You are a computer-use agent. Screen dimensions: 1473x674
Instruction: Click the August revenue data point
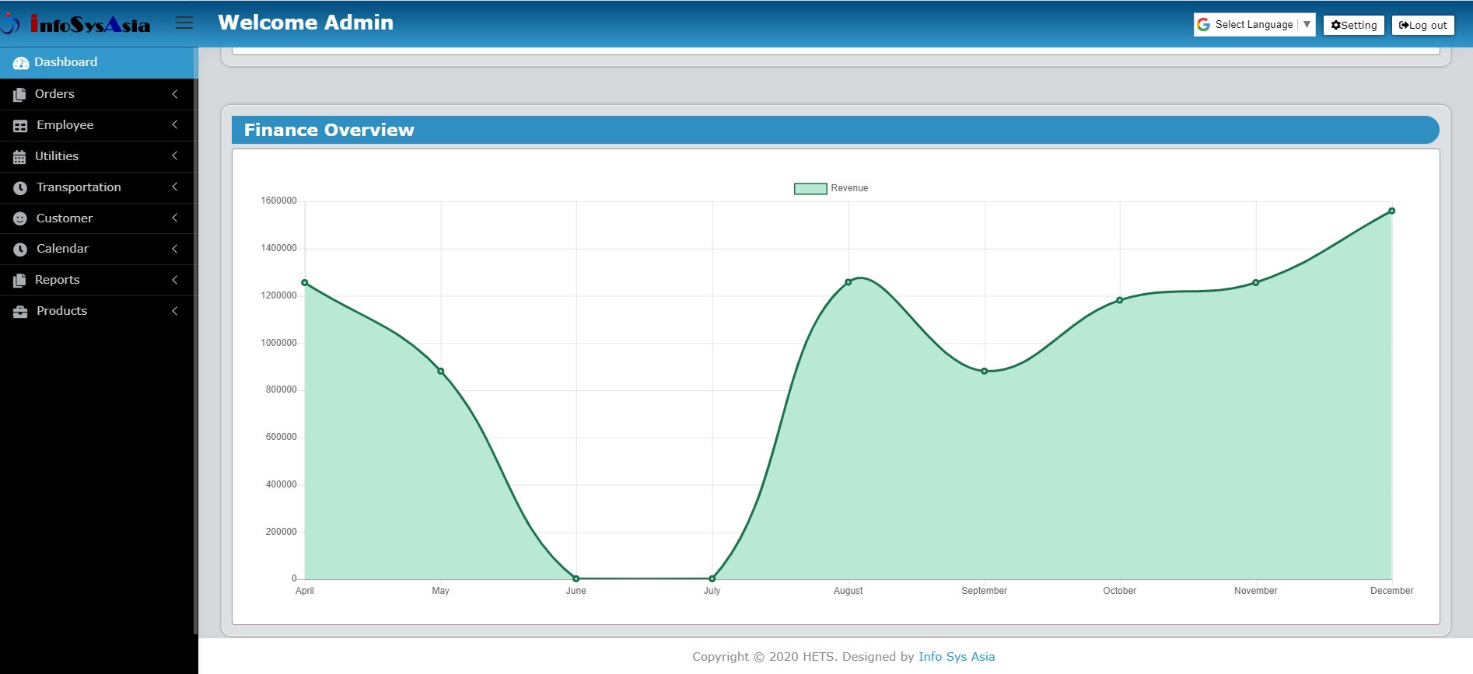pyautogui.click(x=848, y=282)
